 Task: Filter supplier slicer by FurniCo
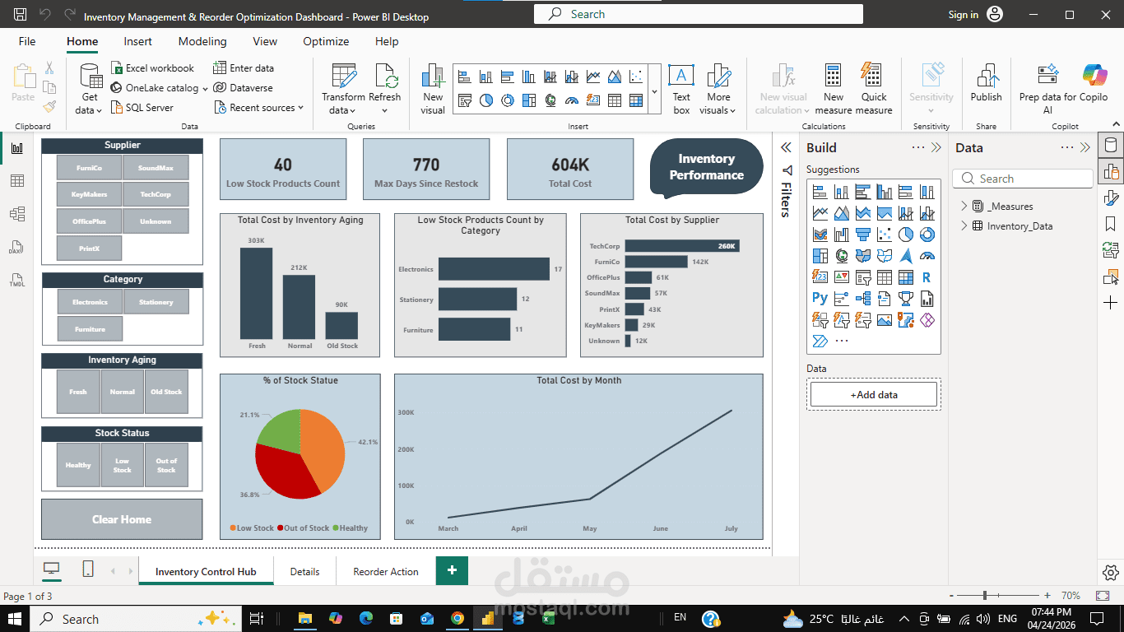[x=89, y=168]
